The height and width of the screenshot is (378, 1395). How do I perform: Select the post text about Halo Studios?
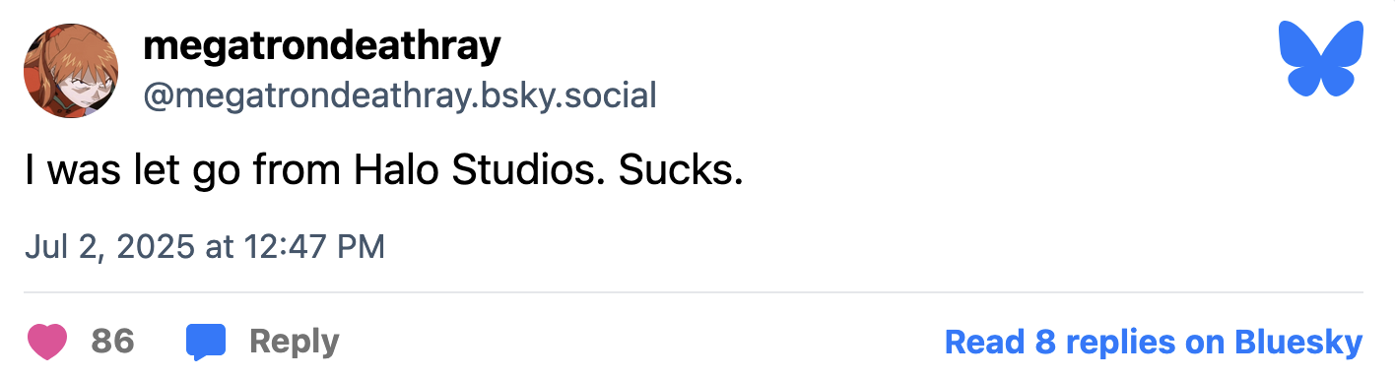[383, 171]
